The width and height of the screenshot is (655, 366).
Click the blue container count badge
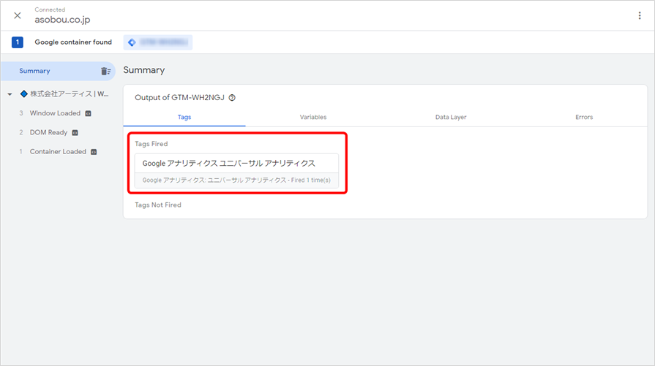17,42
